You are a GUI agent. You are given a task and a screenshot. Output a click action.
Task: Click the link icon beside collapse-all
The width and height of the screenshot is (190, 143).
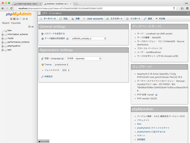(x=33, y=27)
